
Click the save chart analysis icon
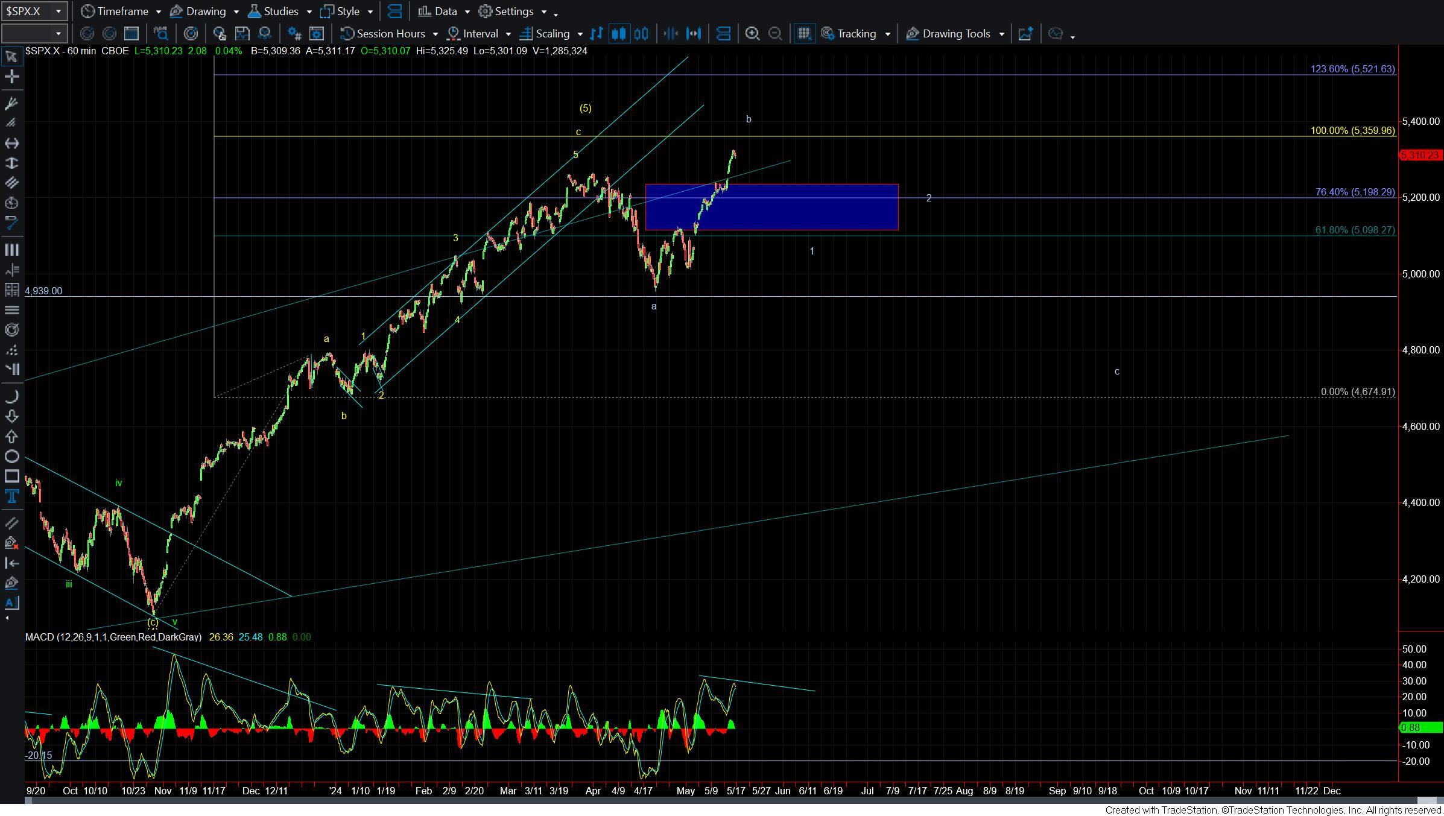(242, 34)
